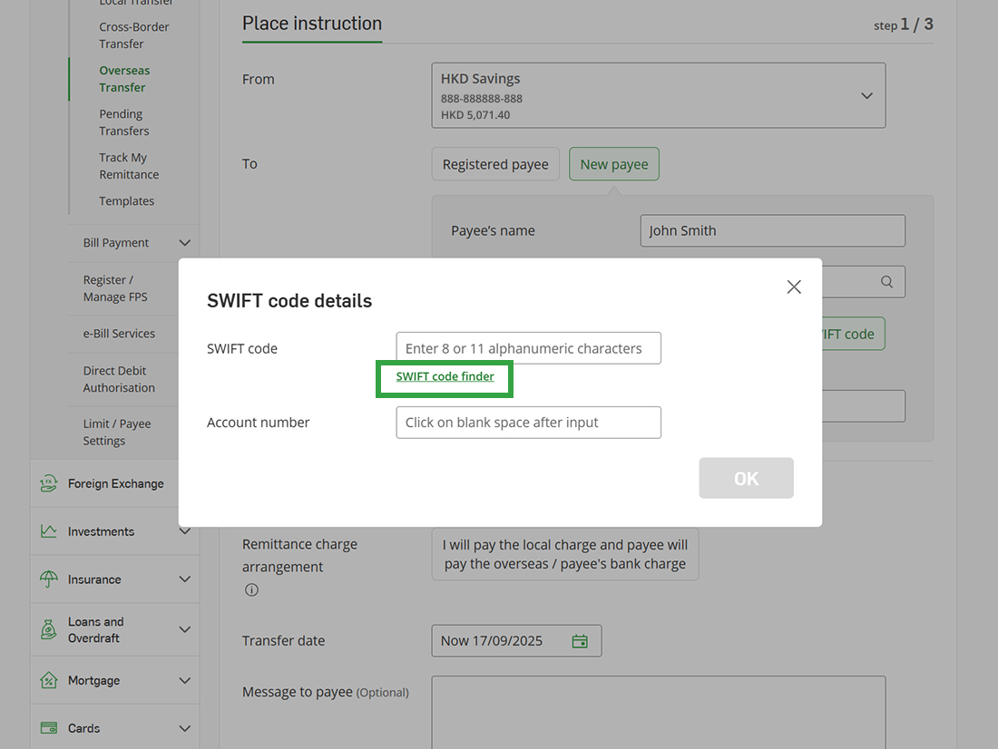Open the transfer date calendar icon
The height and width of the screenshot is (749, 998).
(x=580, y=640)
